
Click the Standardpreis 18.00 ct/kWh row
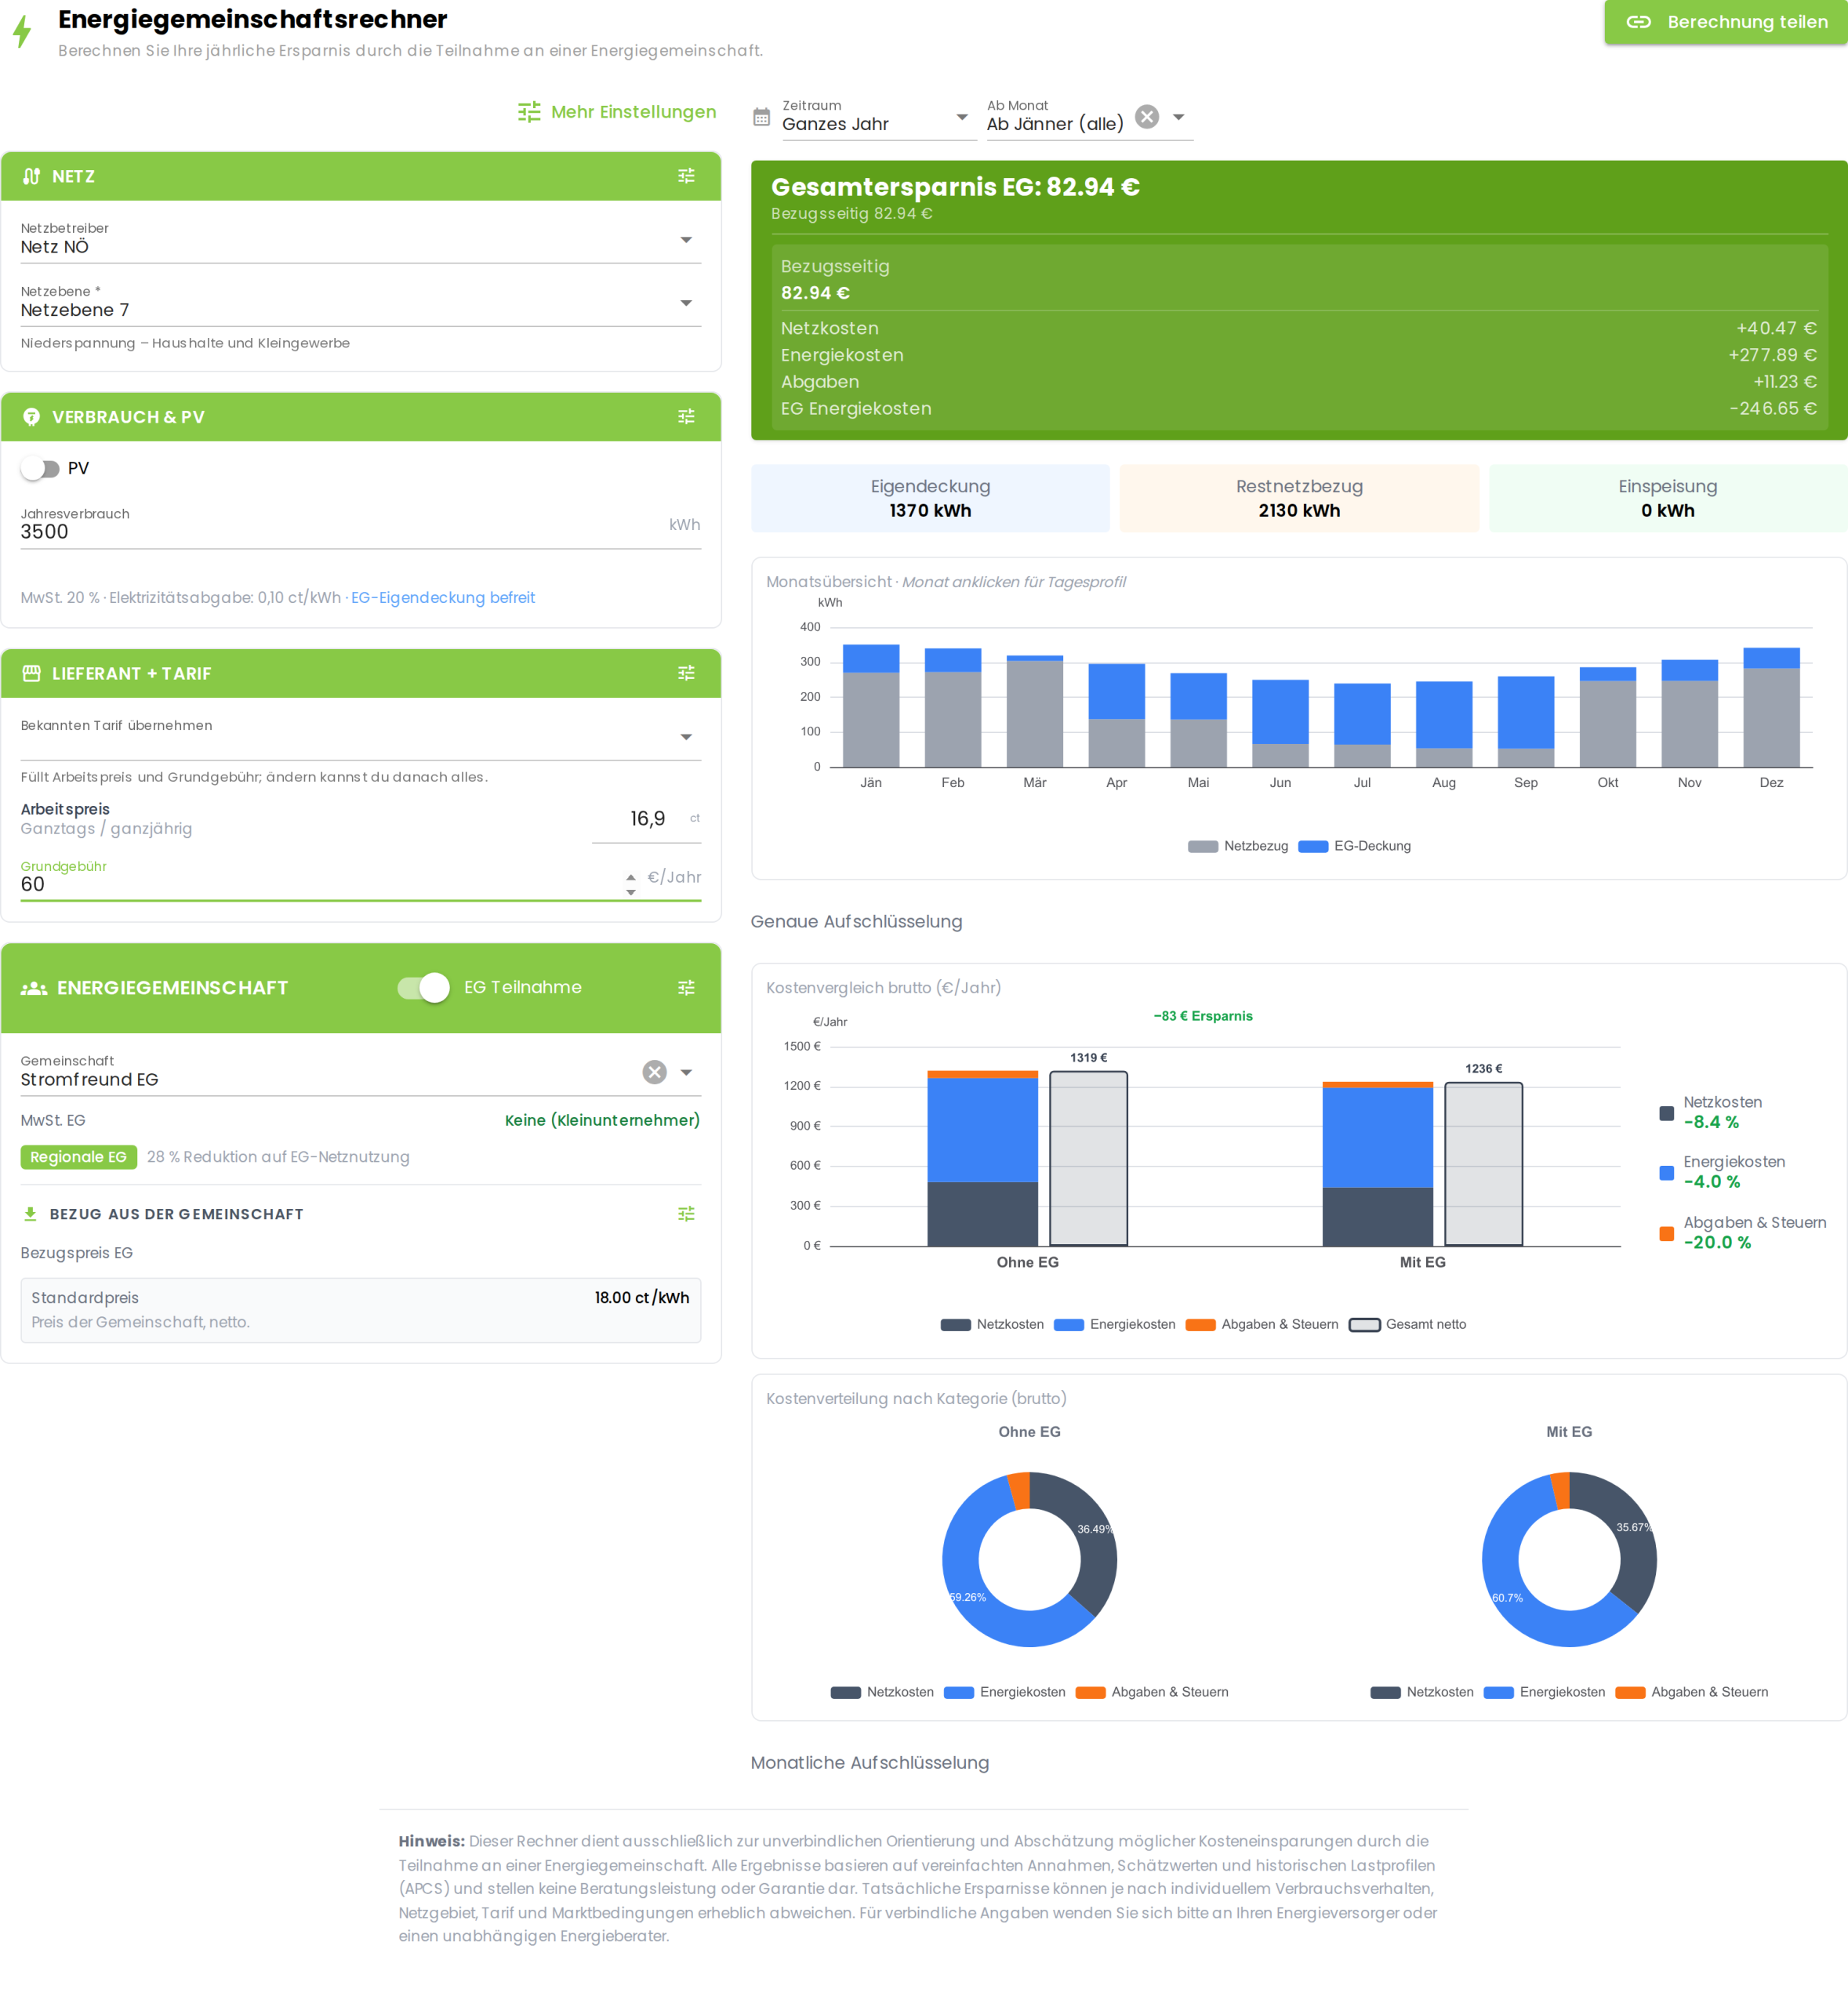point(360,1310)
